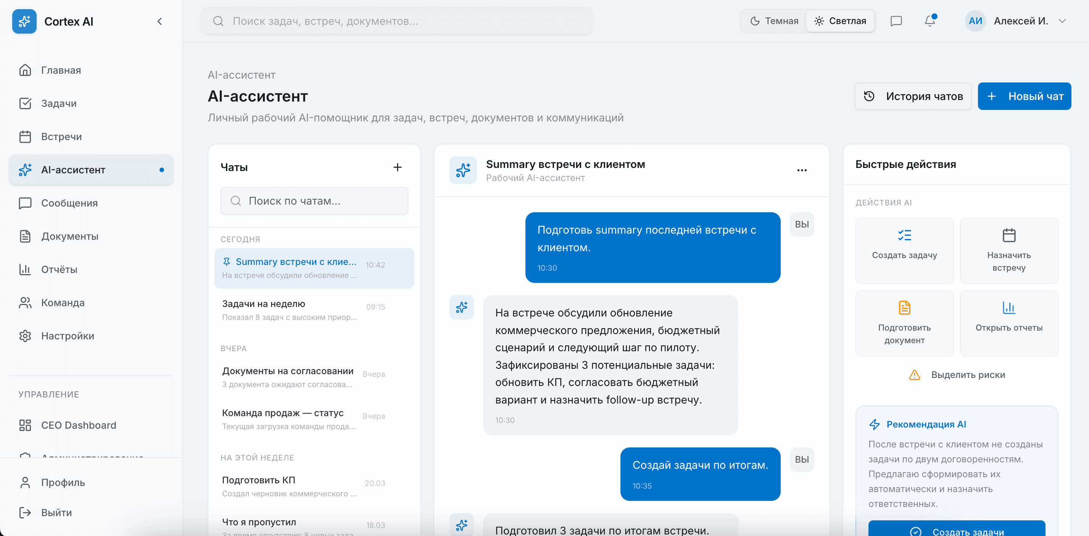
Task: Click the pin icon on the Summary chat
Action: point(227,262)
